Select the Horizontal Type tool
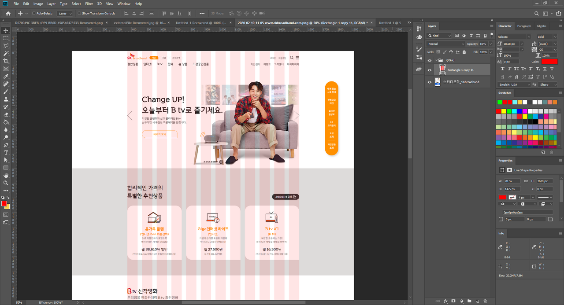The width and height of the screenshot is (564, 305). (6, 152)
